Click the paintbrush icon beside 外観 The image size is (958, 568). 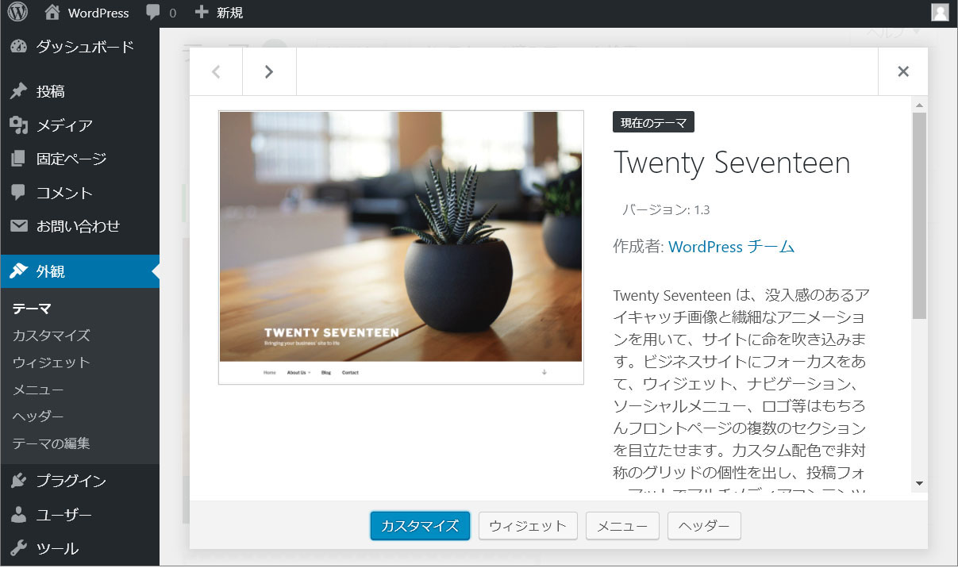19,271
